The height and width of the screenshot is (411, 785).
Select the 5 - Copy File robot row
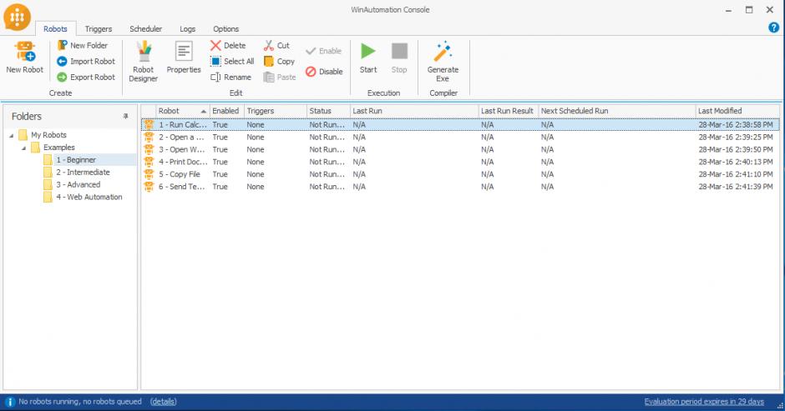(x=460, y=174)
